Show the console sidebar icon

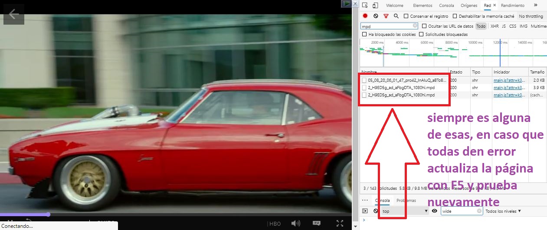click(365, 211)
